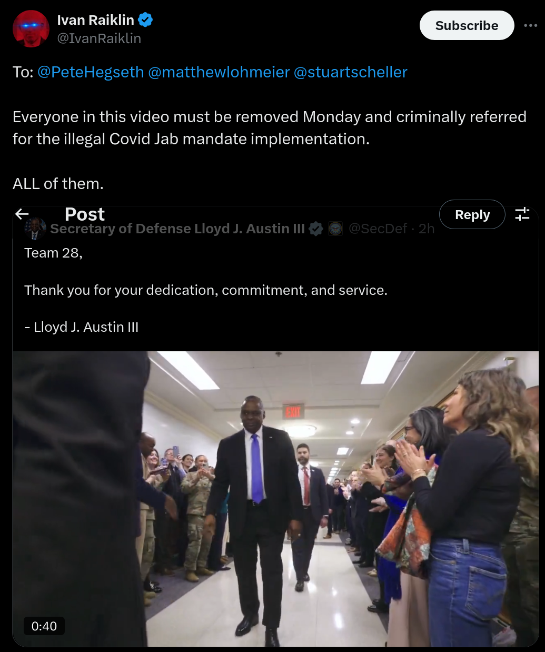Image resolution: width=545 pixels, height=652 pixels.
Task: Click the government affiliation seal badge
Action: [x=335, y=229]
